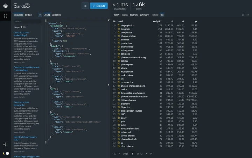This screenshot has width=252, height=158.
Task: Open Contrast scores (keywords) request
Action: coord(21,104)
